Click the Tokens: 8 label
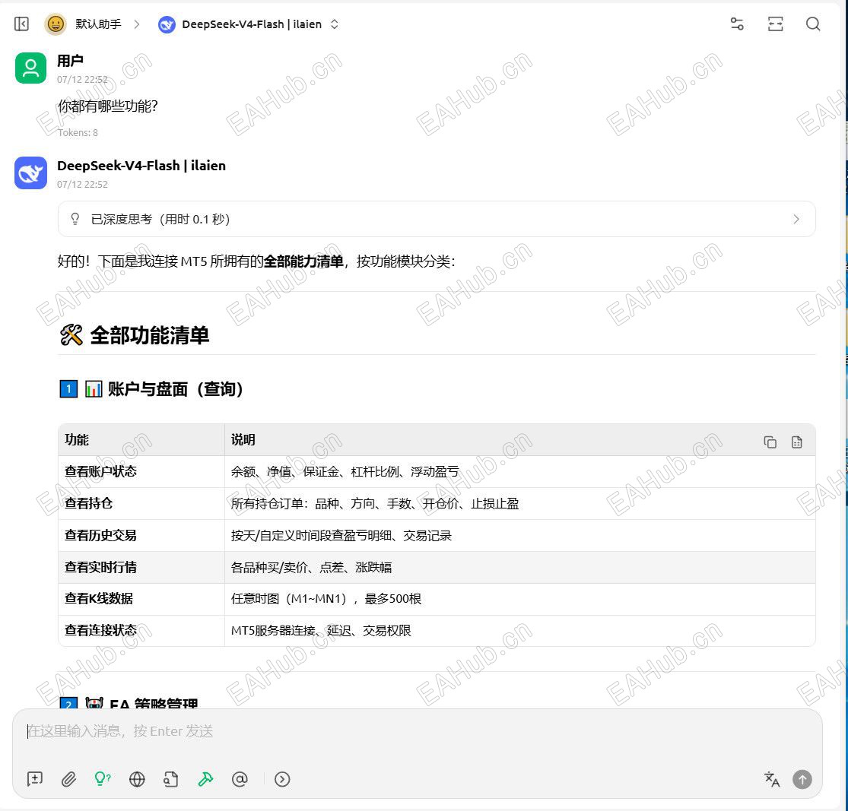848x811 pixels. tap(78, 132)
